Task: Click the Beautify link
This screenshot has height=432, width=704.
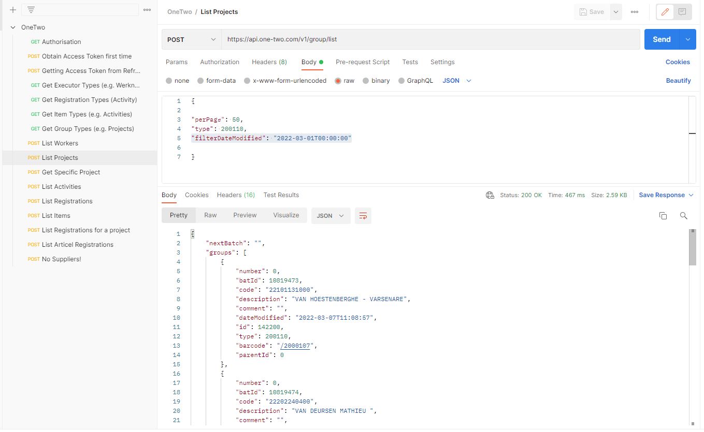Action: tap(678, 81)
